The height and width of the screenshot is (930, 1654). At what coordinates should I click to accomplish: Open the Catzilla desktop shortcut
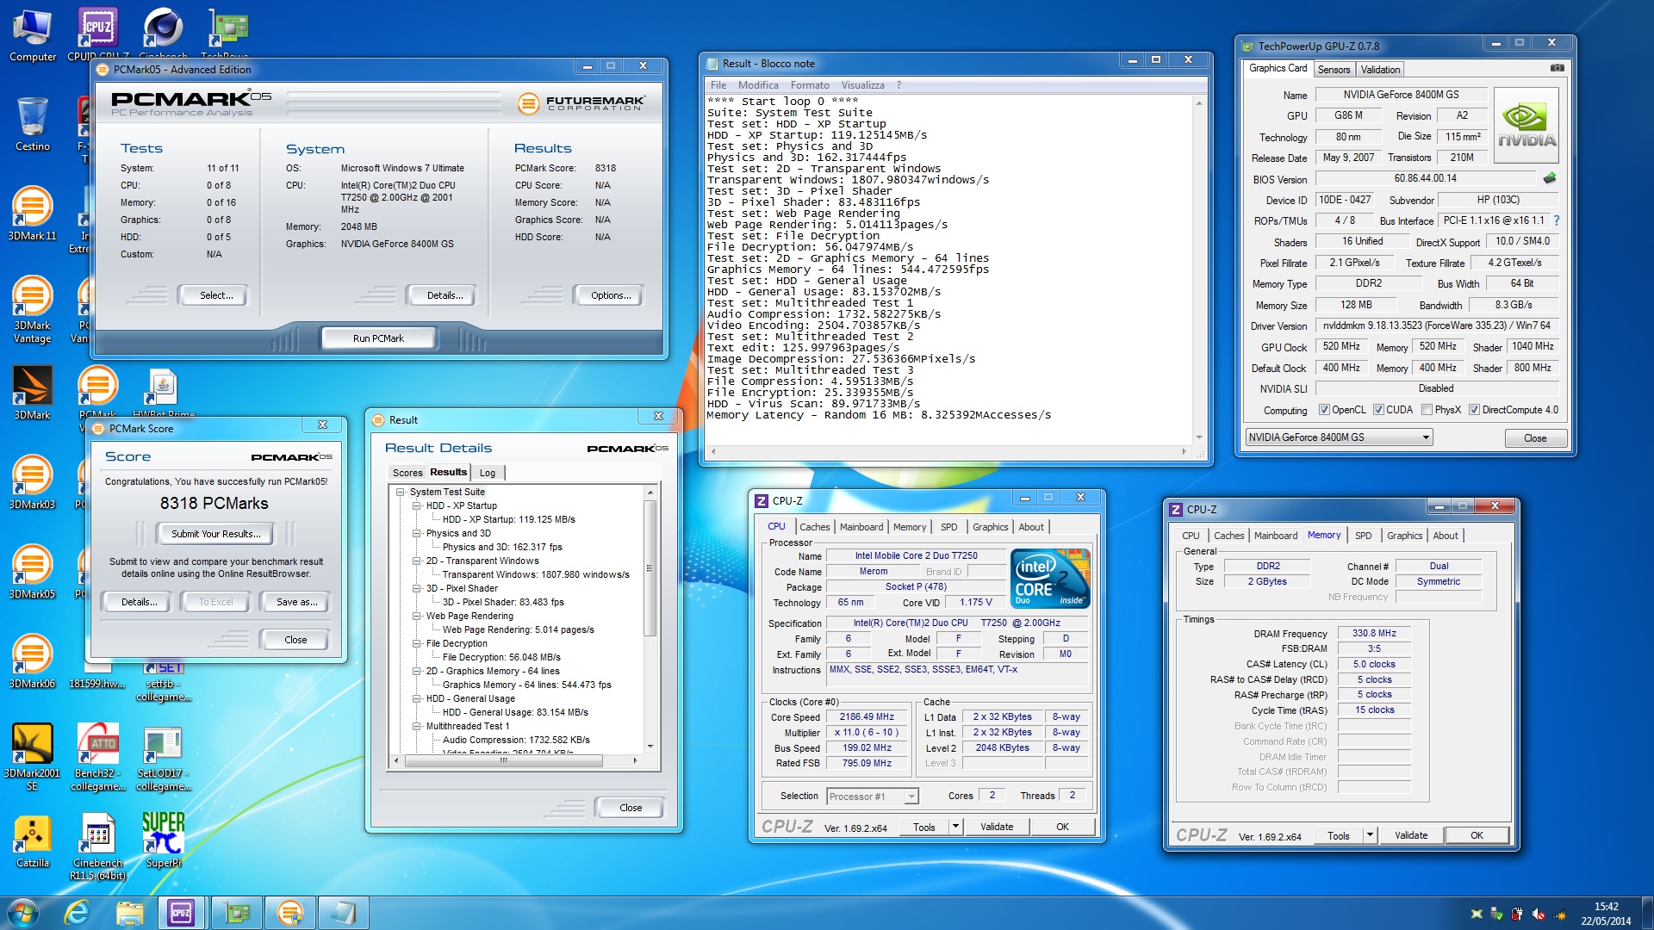[32, 841]
